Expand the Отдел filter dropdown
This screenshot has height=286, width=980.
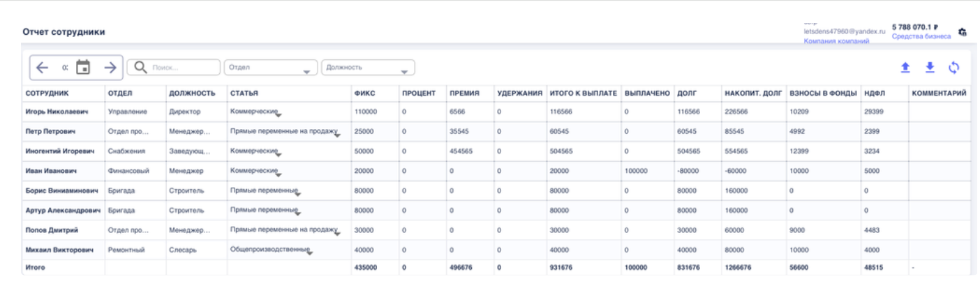(269, 68)
